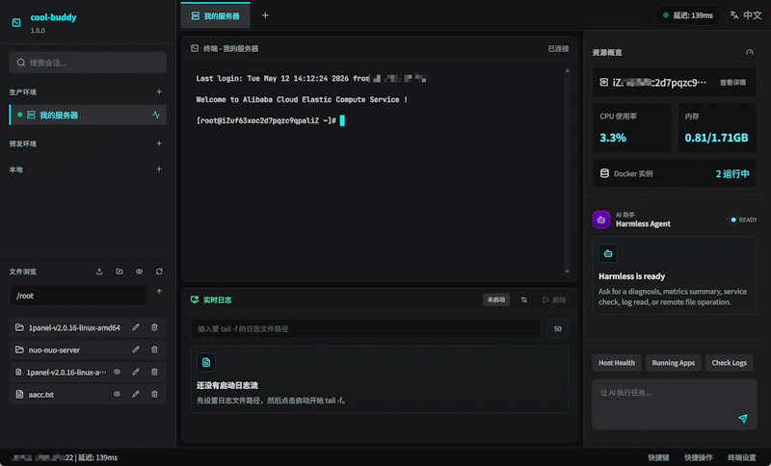Screen dimensions: 771x466
Task: Click the aacc.txt file name
Action: [41, 395]
